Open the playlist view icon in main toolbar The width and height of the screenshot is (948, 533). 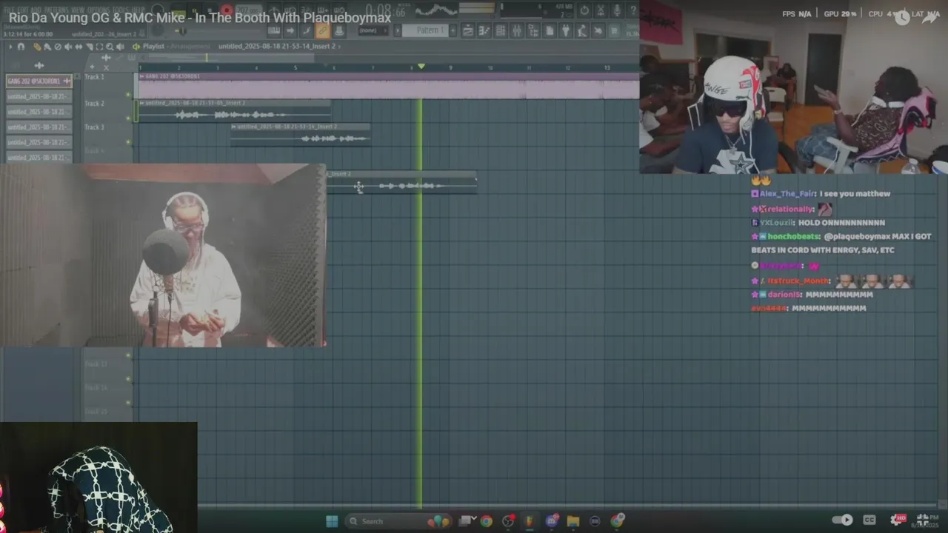(x=467, y=30)
